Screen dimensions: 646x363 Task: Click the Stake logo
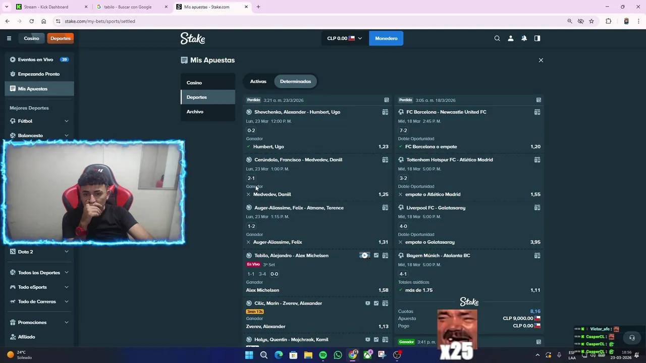pos(193,38)
